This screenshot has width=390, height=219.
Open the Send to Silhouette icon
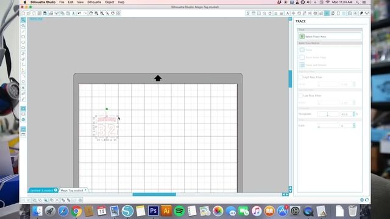point(367,13)
